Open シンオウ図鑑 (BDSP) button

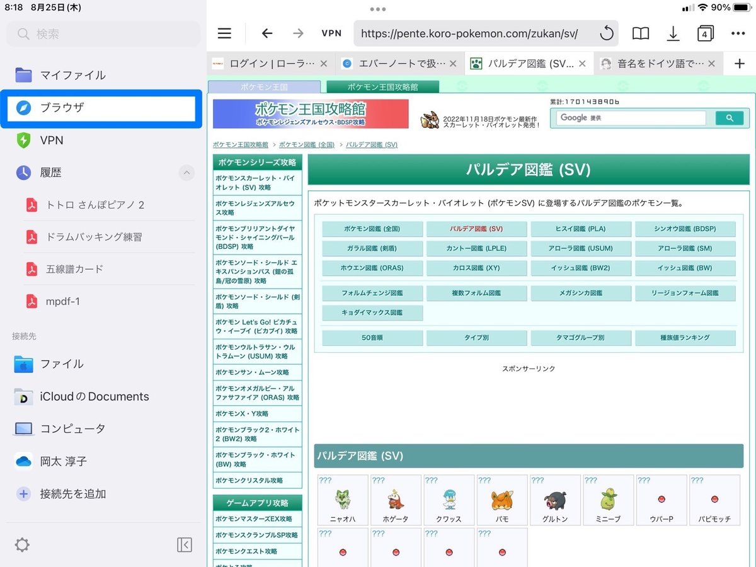click(x=685, y=229)
